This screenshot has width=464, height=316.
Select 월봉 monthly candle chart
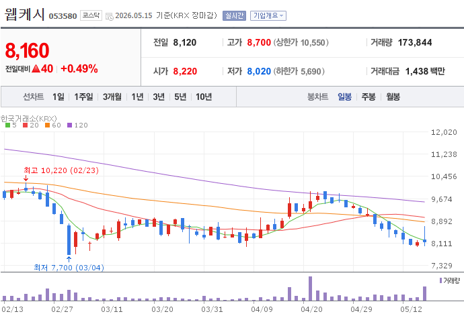click(393, 97)
